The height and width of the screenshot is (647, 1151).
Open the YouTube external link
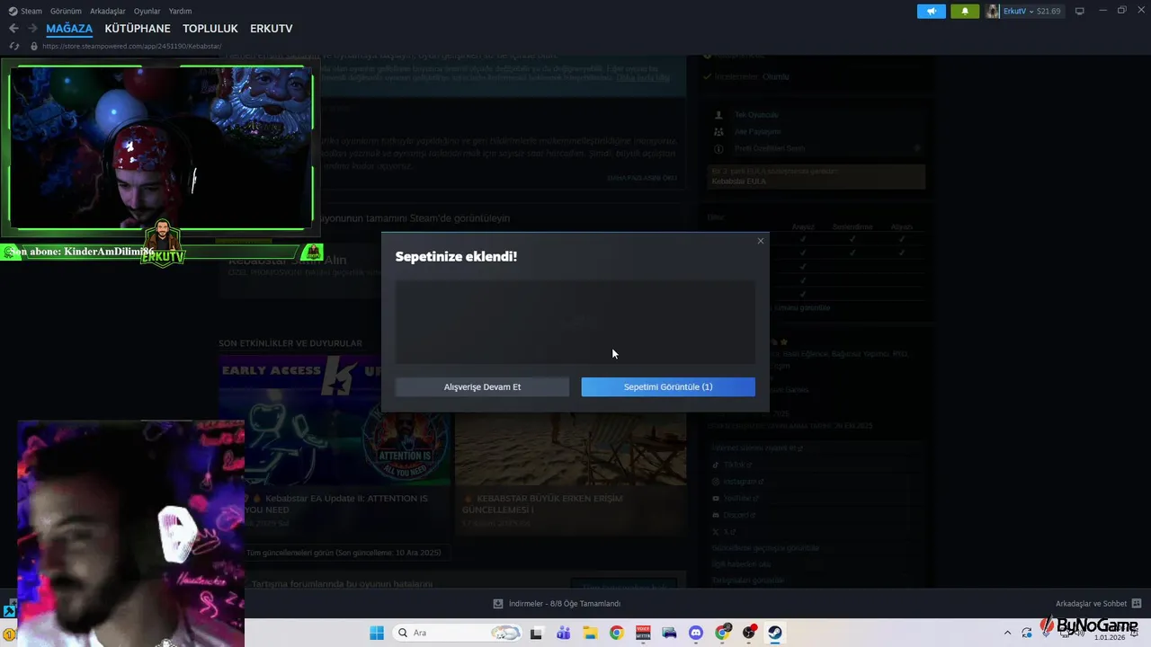pyautogui.click(x=741, y=498)
